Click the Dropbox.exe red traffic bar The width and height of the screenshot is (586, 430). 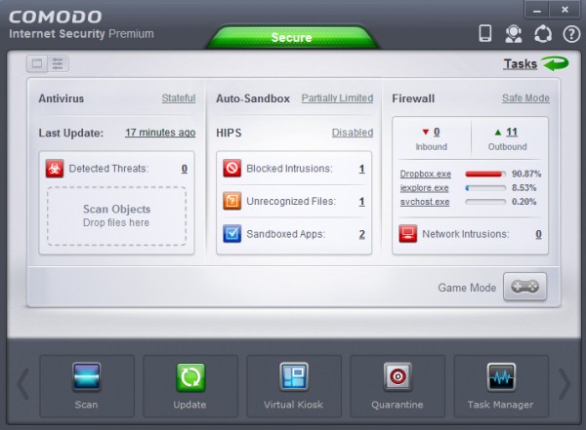[485, 174]
